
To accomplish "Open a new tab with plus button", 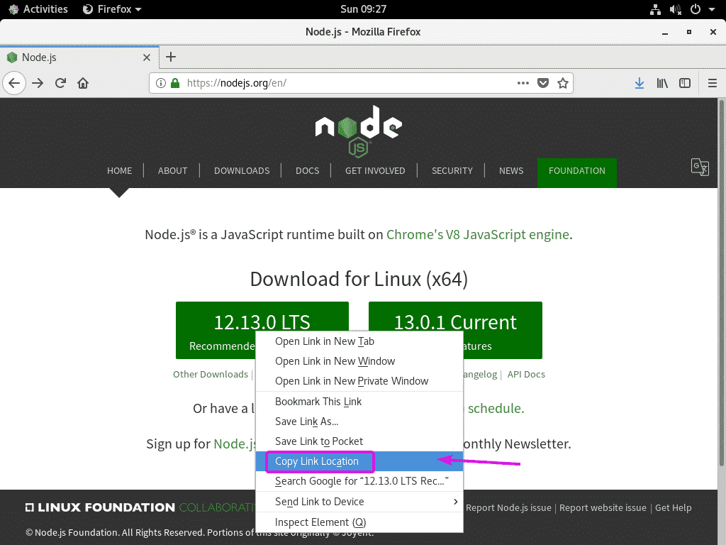I will (x=170, y=57).
